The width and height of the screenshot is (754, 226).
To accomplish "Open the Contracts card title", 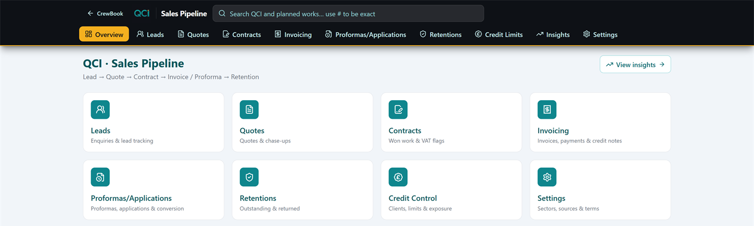I will 405,130.
